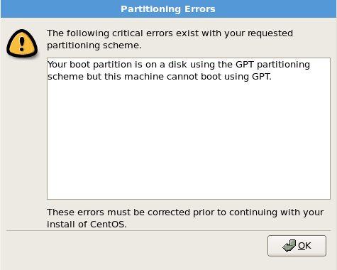
Task: Click the horizontal separator above the OK button
Action: click(168, 230)
